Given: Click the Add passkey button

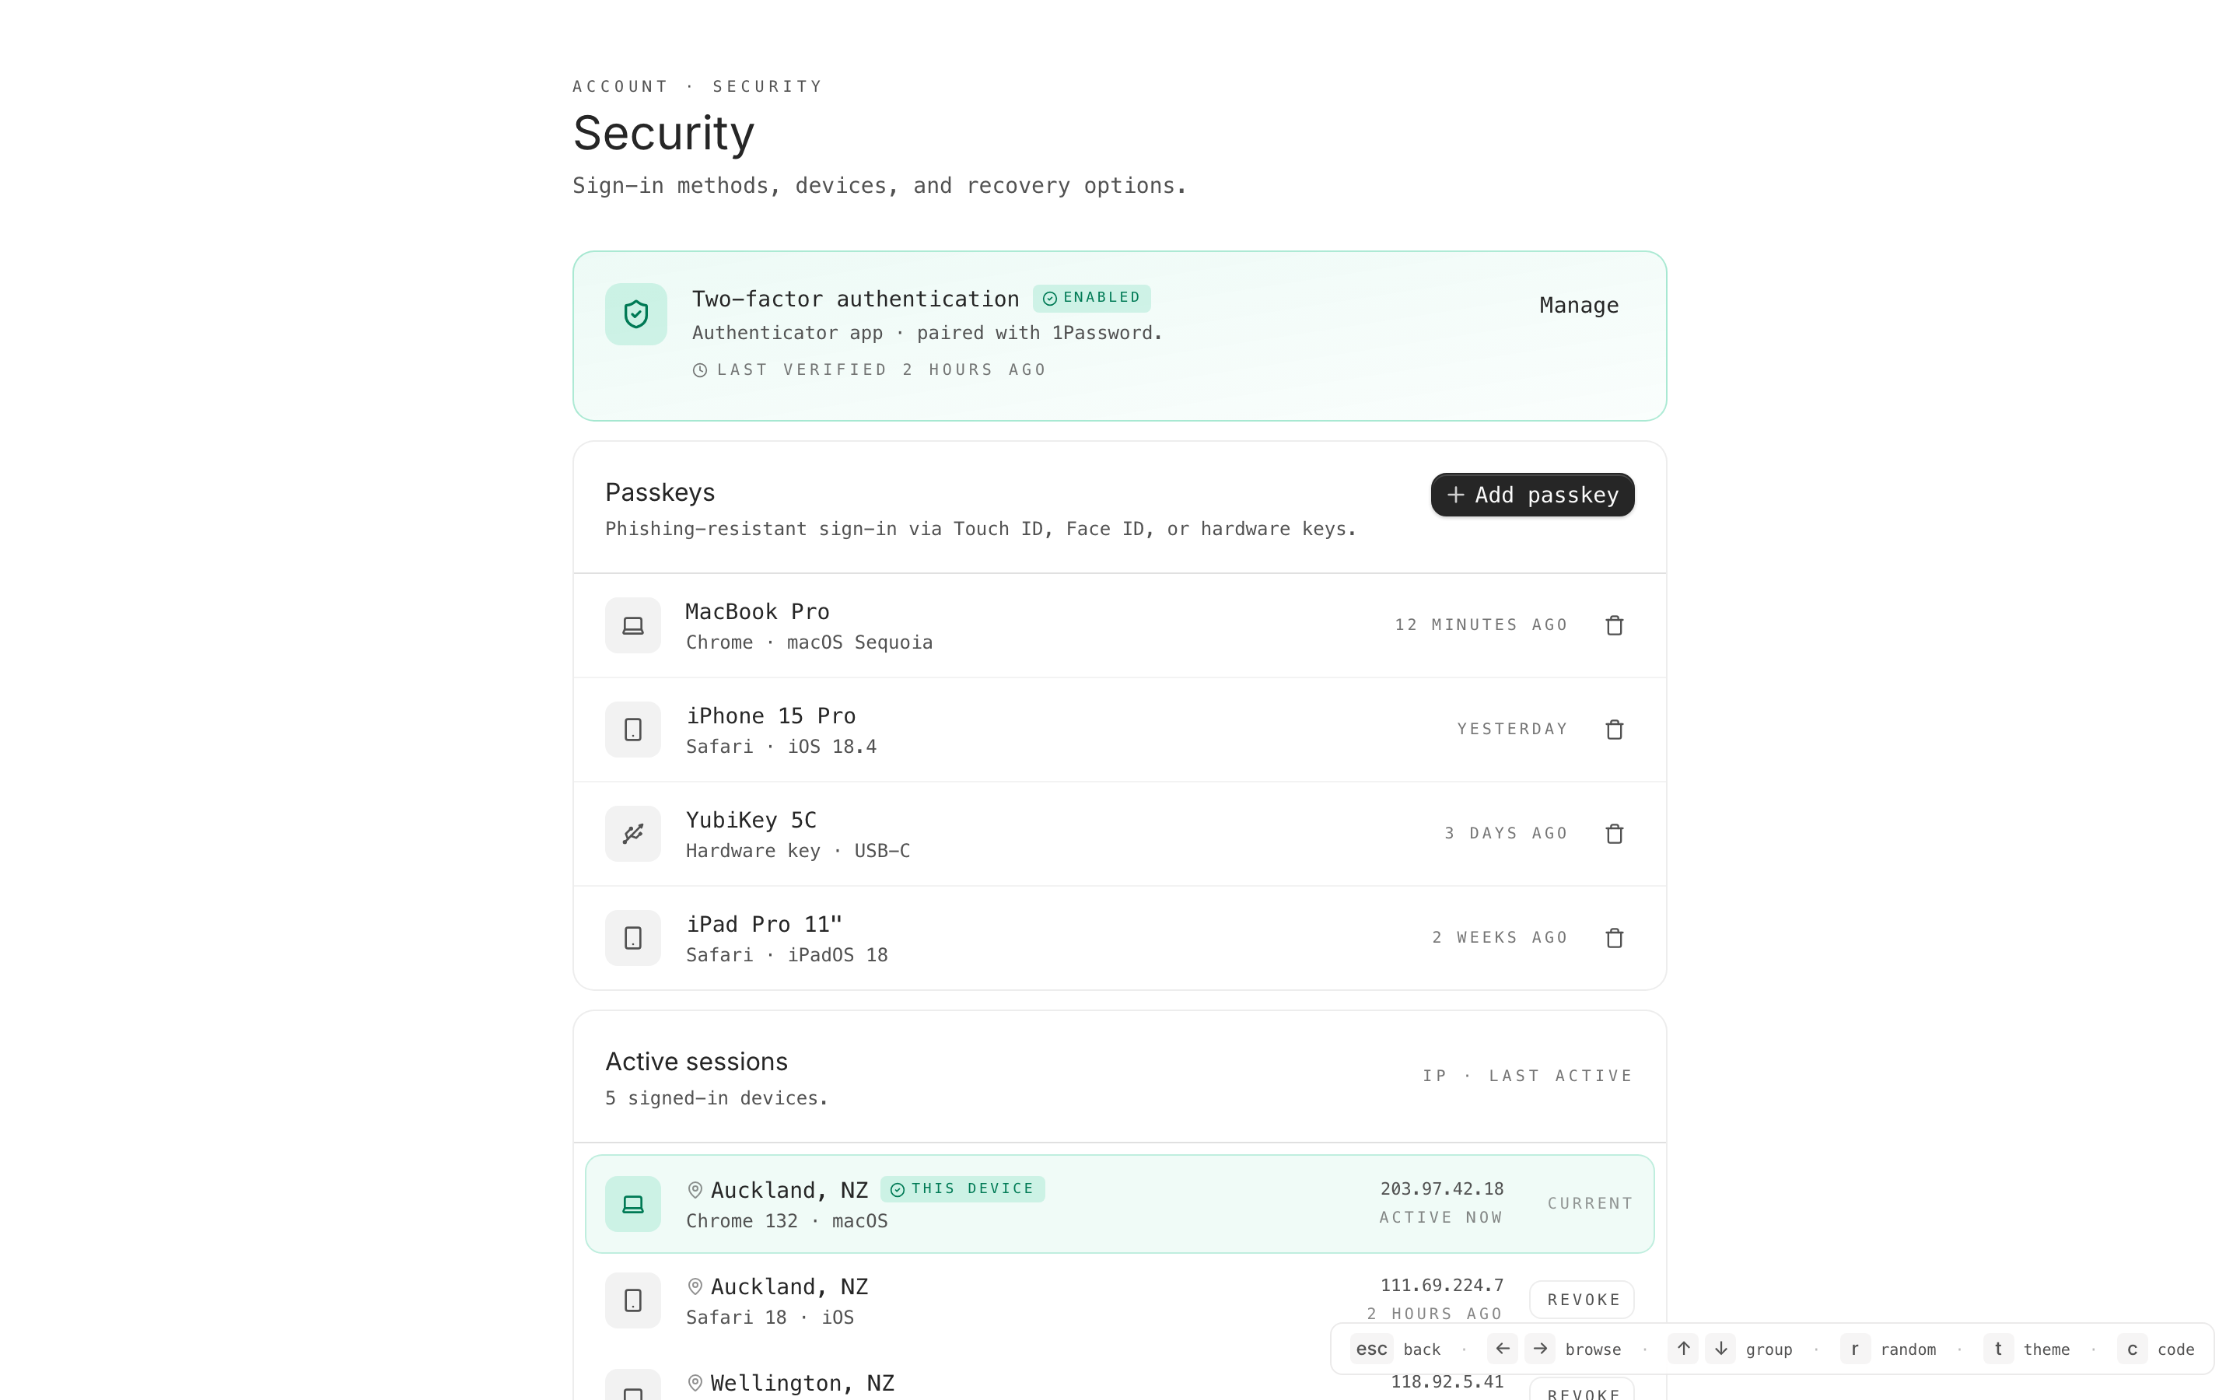Looking at the screenshot, I should pyautogui.click(x=1532, y=495).
